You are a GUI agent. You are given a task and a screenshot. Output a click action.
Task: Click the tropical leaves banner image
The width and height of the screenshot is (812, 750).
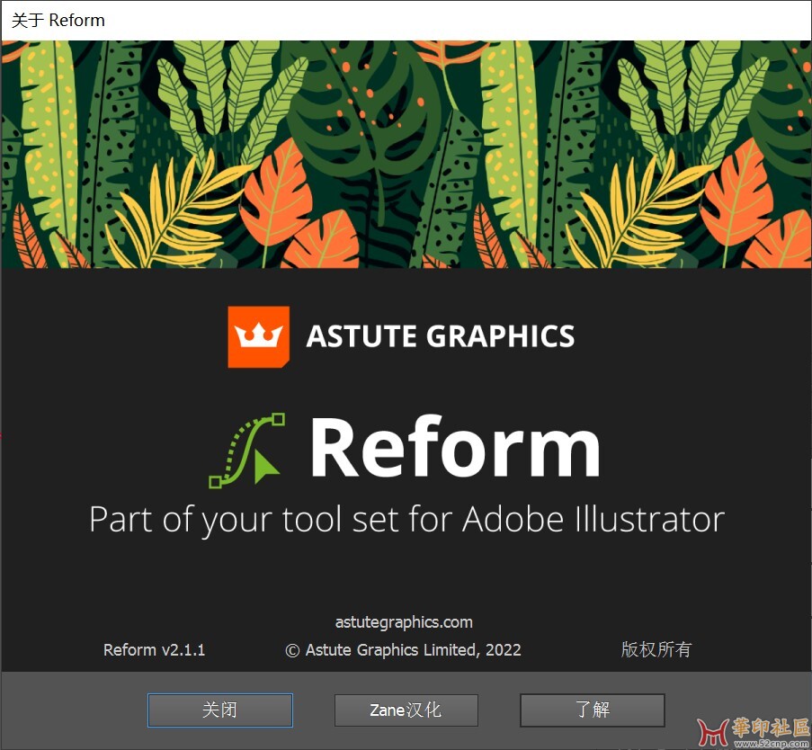406,155
